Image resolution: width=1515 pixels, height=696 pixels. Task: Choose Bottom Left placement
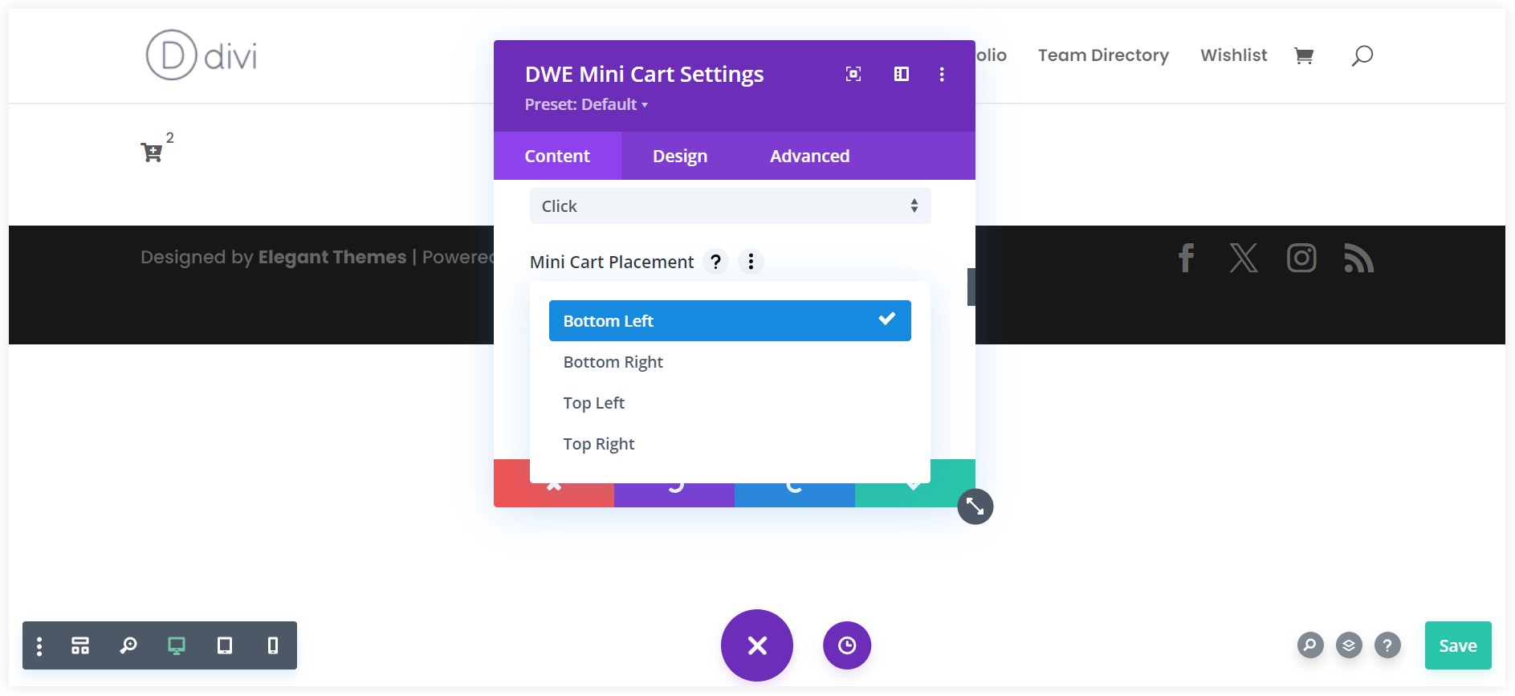(730, 320)
